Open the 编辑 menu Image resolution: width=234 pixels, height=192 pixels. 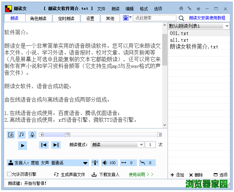[129, 9]
